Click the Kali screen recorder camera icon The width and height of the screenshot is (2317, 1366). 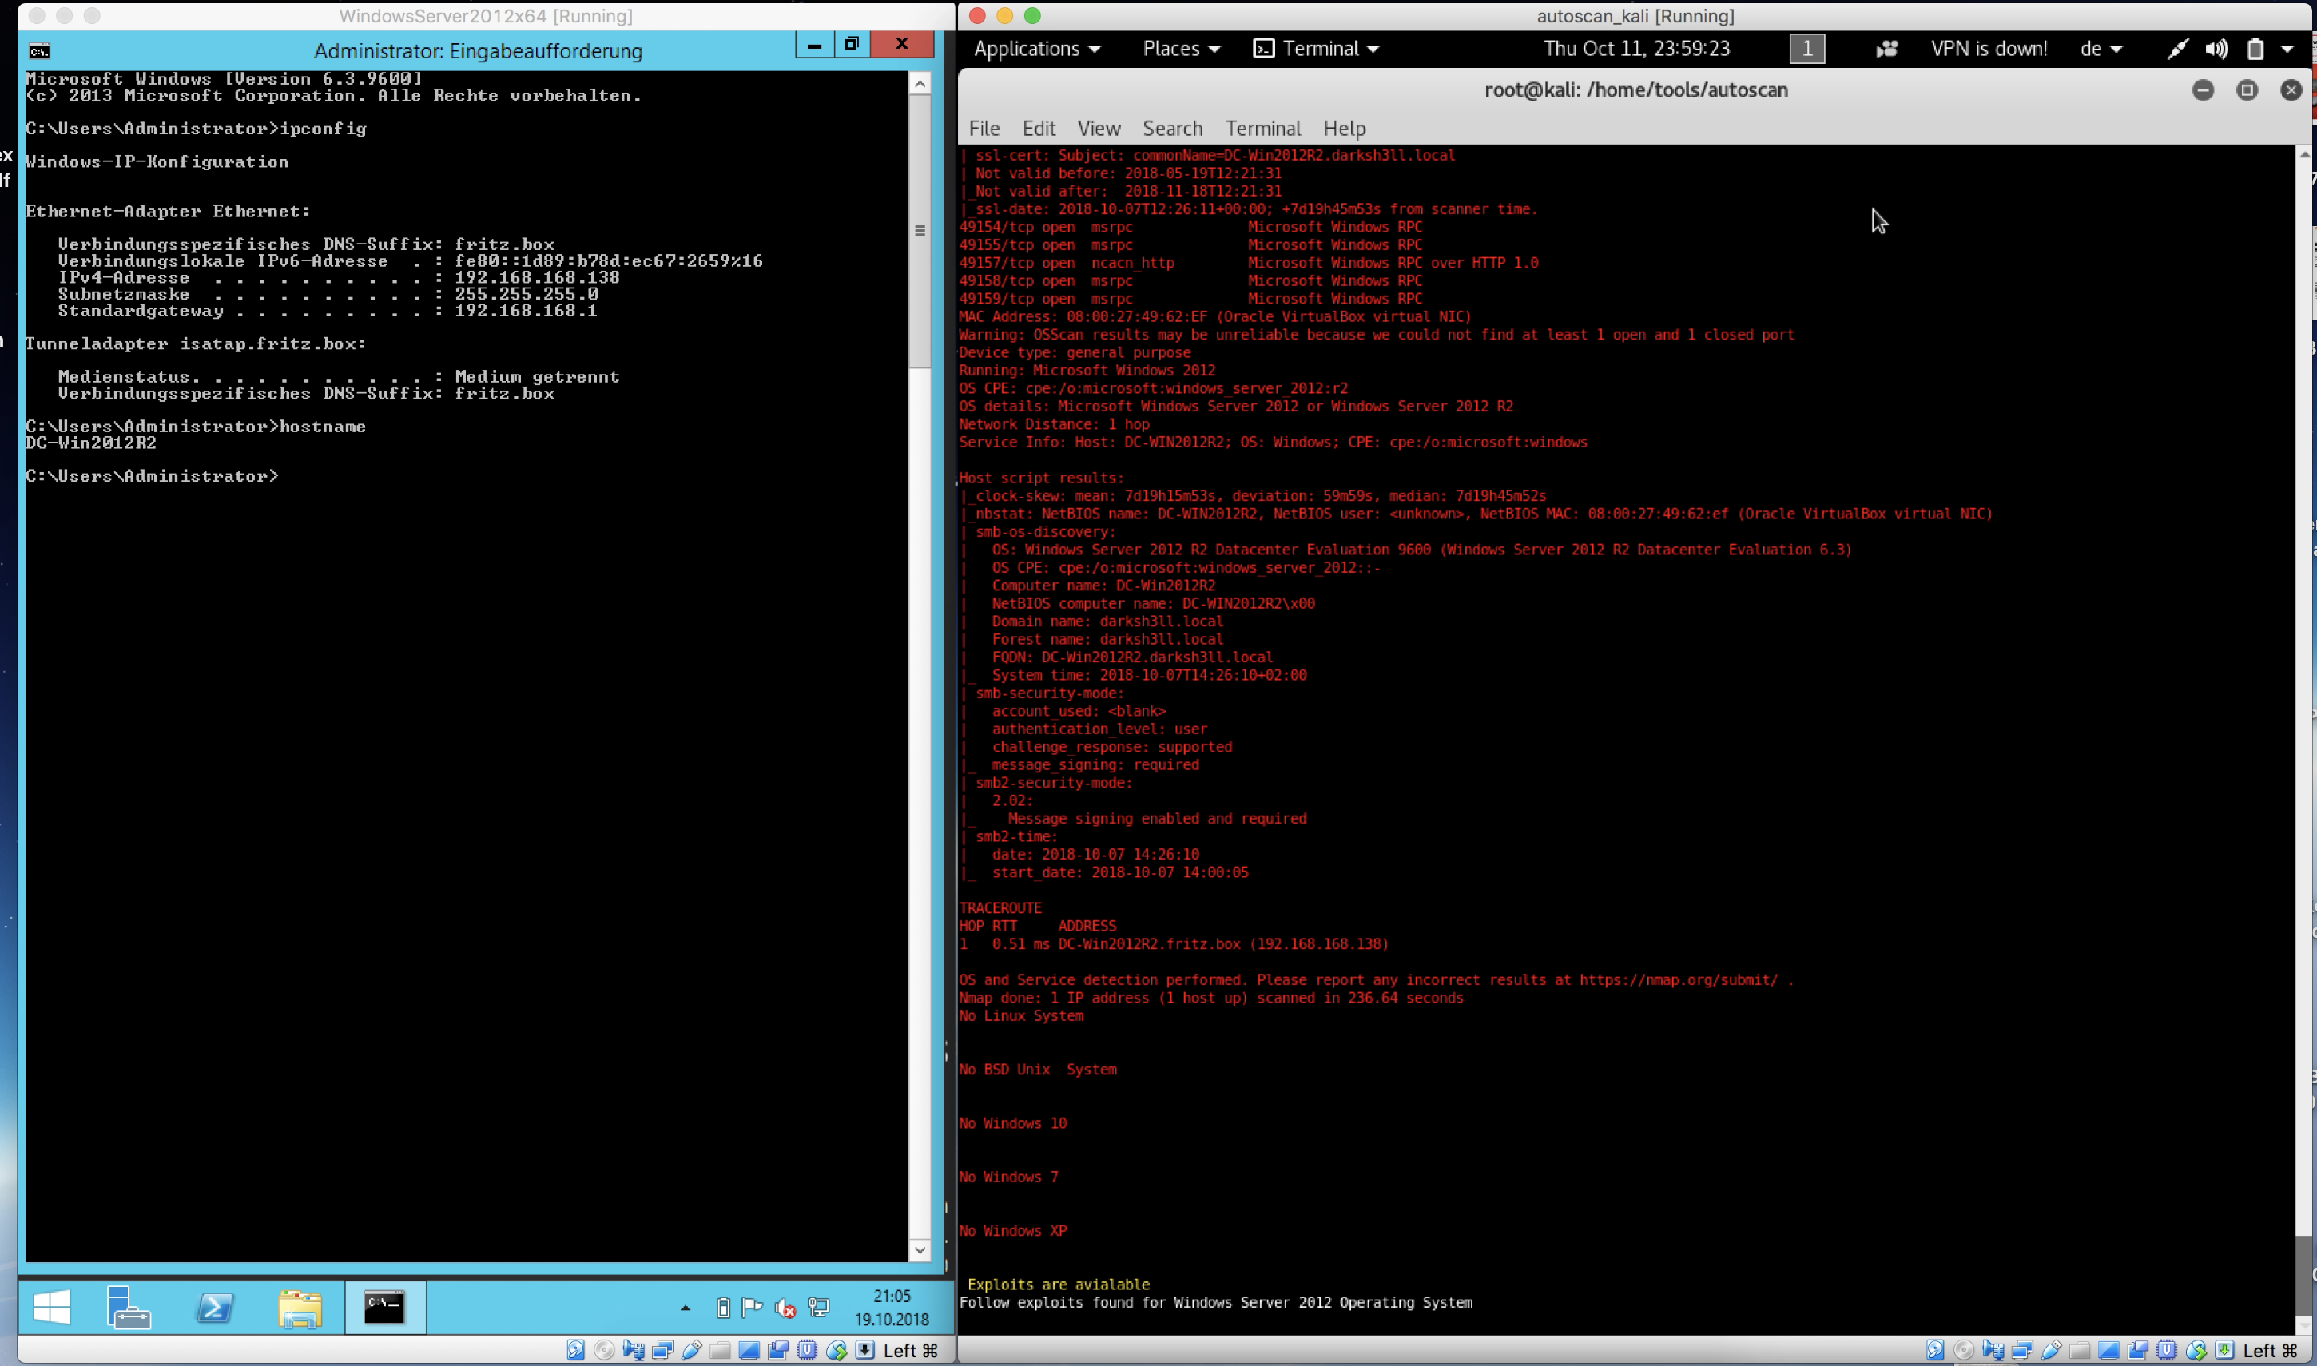click(1887, 49)
